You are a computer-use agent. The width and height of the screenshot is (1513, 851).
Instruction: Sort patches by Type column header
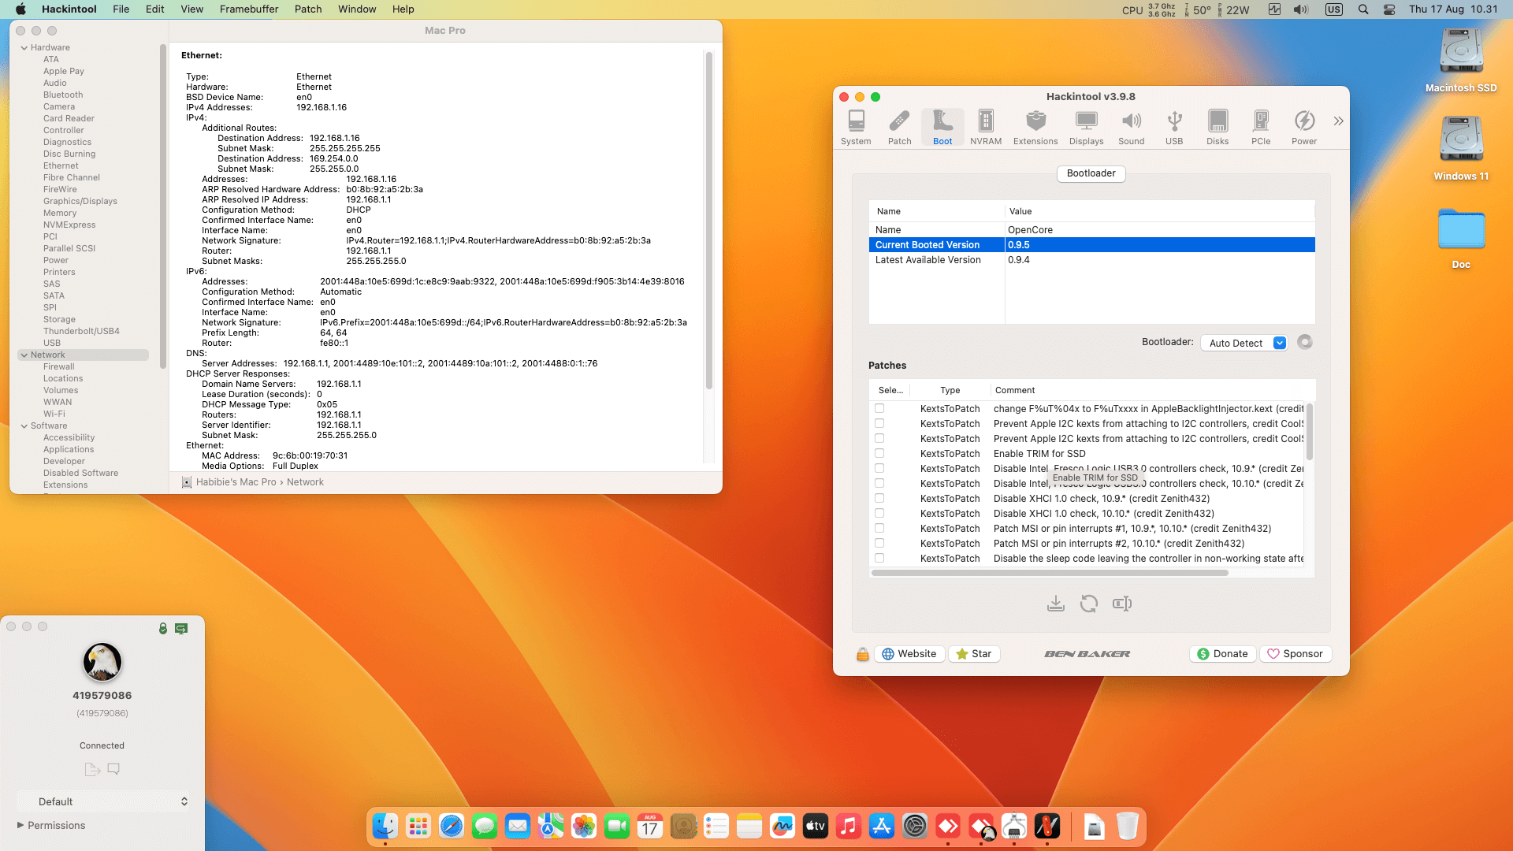point(950,390)
